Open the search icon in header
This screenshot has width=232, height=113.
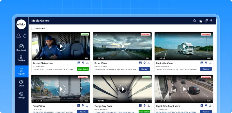click(195, 21)
